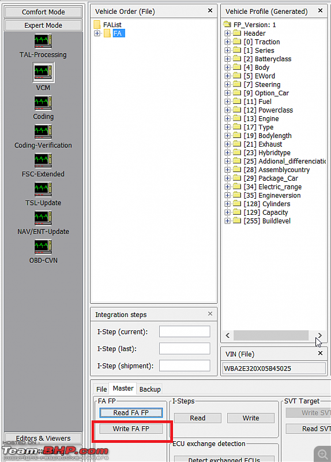Expand the [12] Powerclass node
The image size is (331, 462).
coord(227,110)
